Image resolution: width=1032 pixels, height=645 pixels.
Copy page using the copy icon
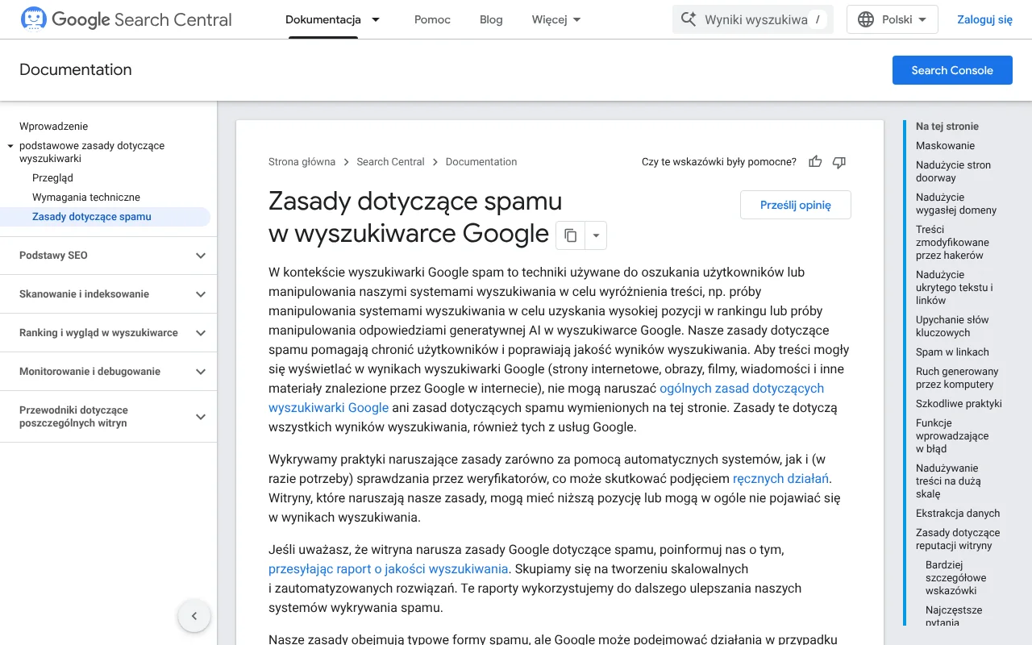tap(570, 235)
